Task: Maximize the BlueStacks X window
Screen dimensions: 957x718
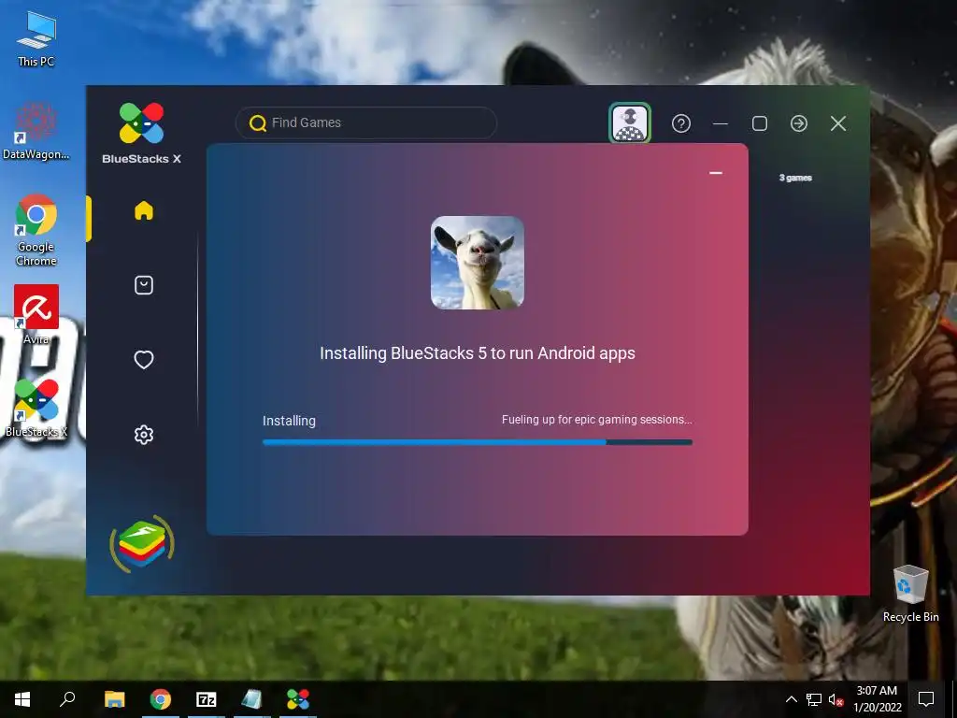Action: pyautogui.click(x=760, y=123)
